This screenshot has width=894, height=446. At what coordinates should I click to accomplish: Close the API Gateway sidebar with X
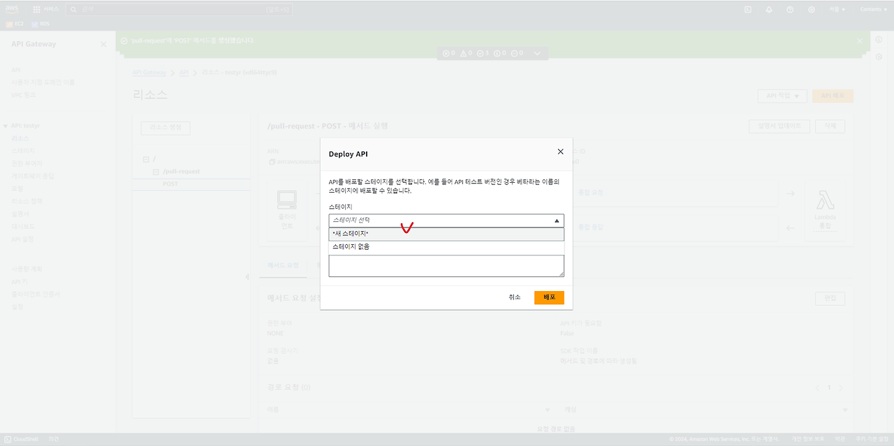103,44
